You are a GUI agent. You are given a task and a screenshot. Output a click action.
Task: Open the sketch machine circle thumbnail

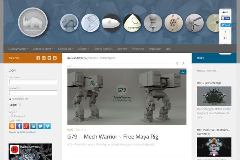pos(90,23)
